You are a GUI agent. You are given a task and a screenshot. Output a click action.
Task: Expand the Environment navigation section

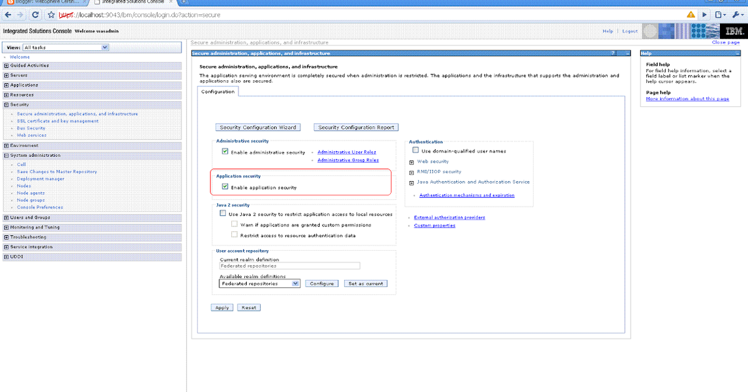coord(6,146)
